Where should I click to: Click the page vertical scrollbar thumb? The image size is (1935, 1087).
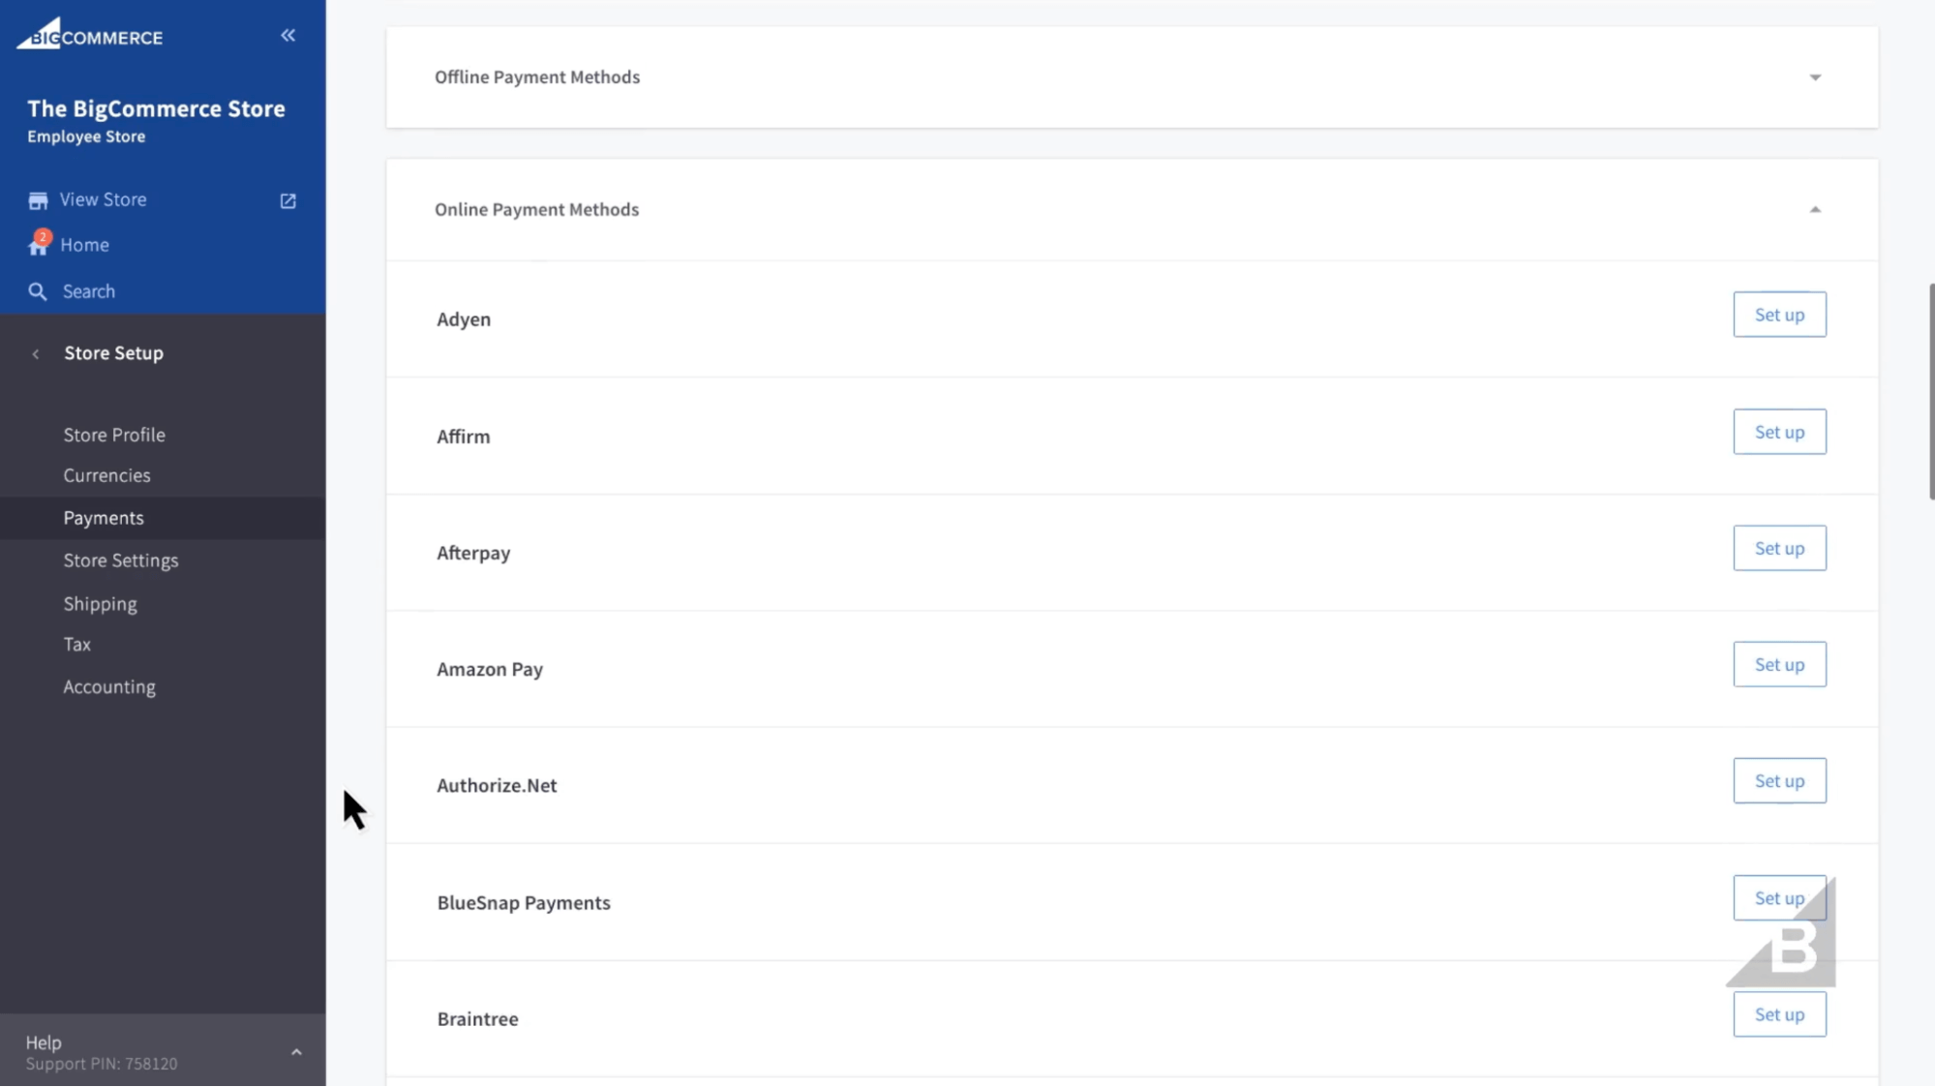tap(1930, 391)
